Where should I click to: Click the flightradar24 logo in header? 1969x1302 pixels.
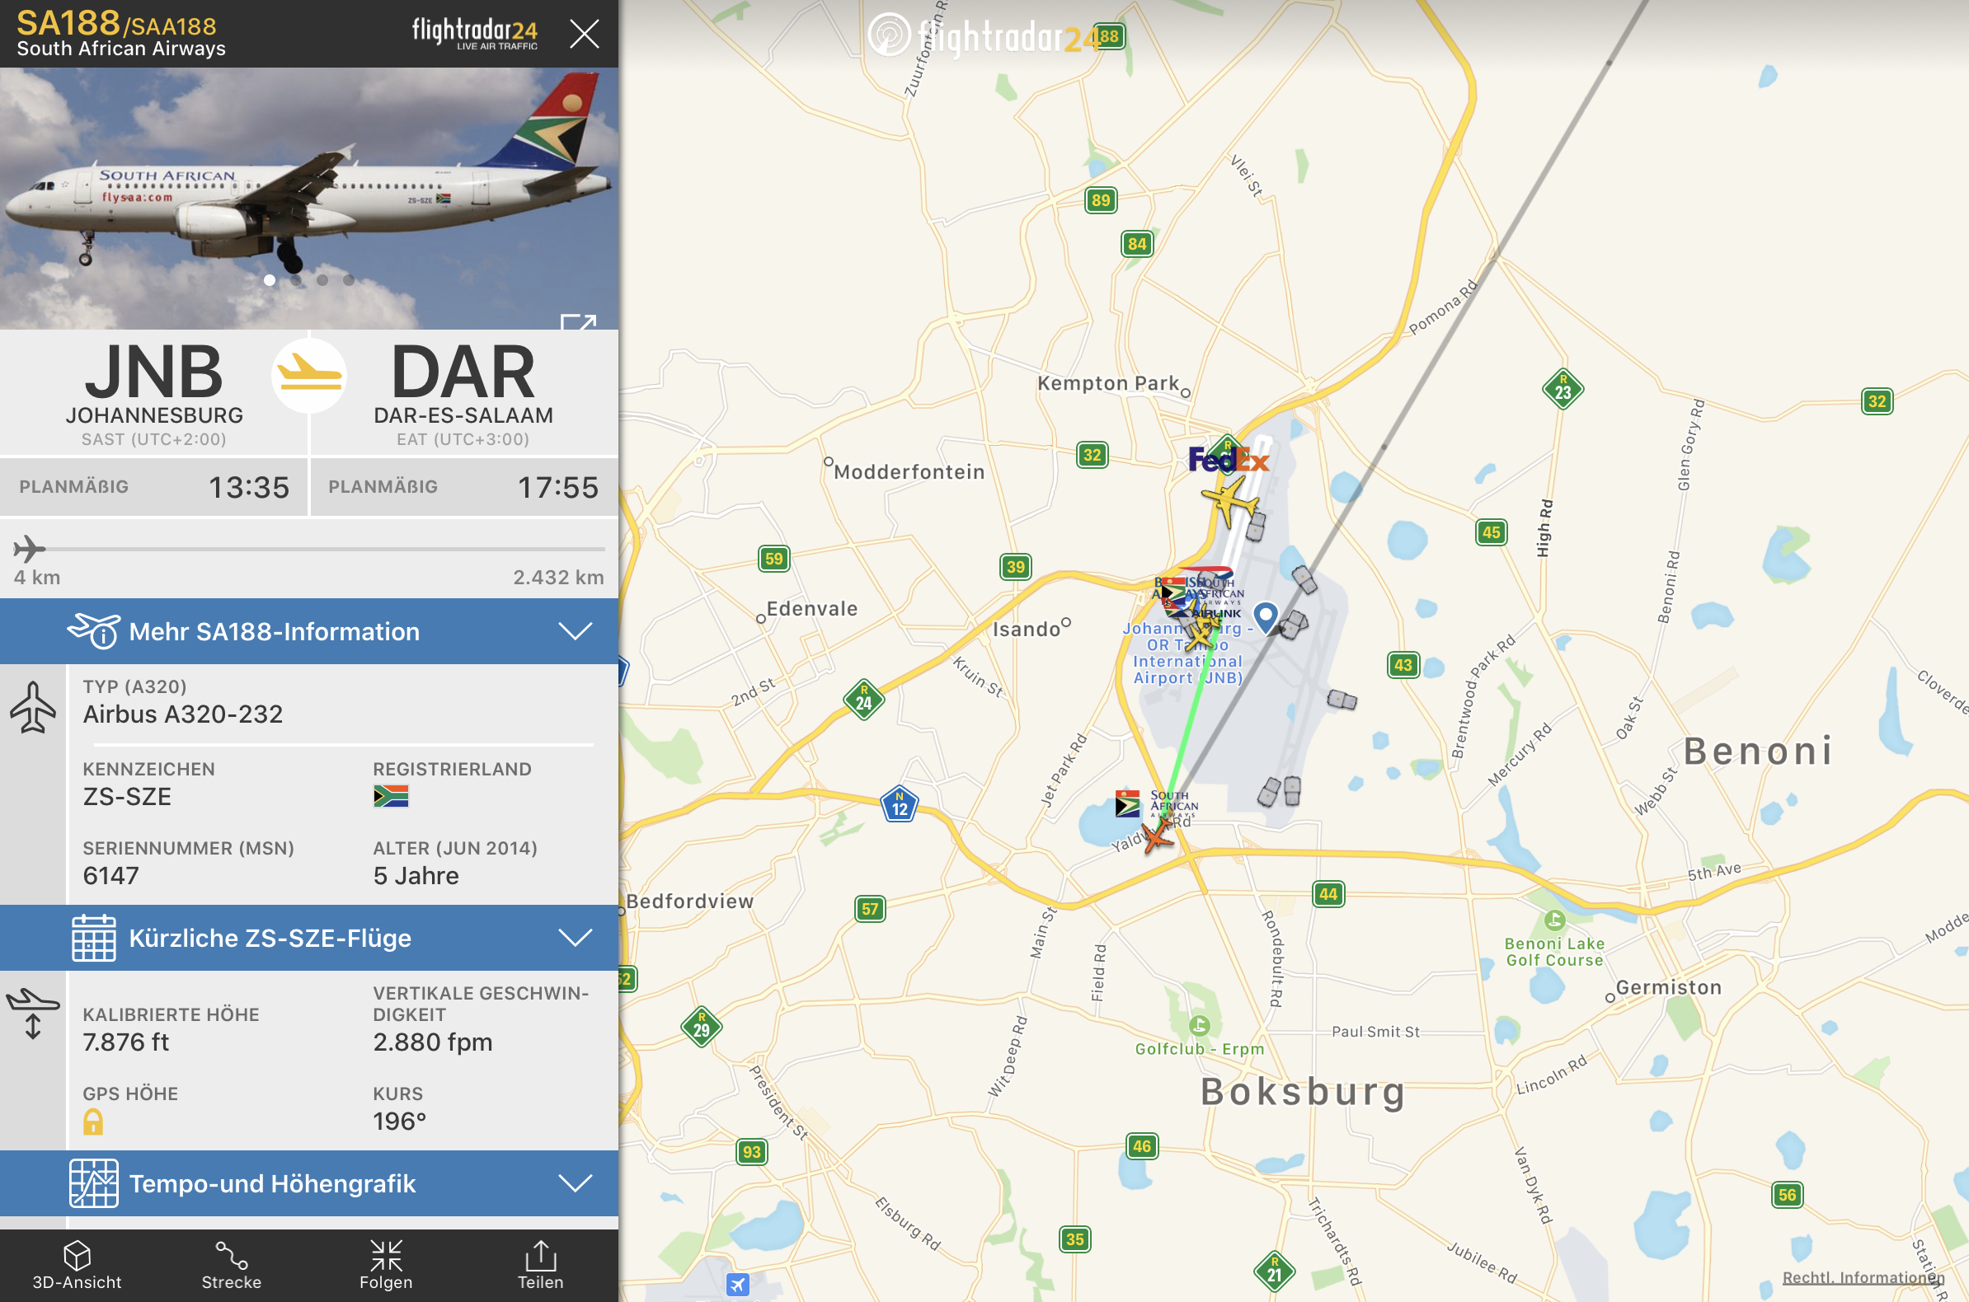[x=474, y=34]
